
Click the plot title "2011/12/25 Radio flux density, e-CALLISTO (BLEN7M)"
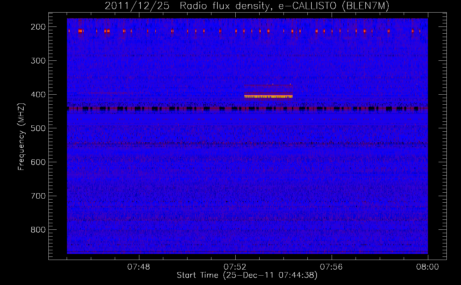tap(247, 6)
